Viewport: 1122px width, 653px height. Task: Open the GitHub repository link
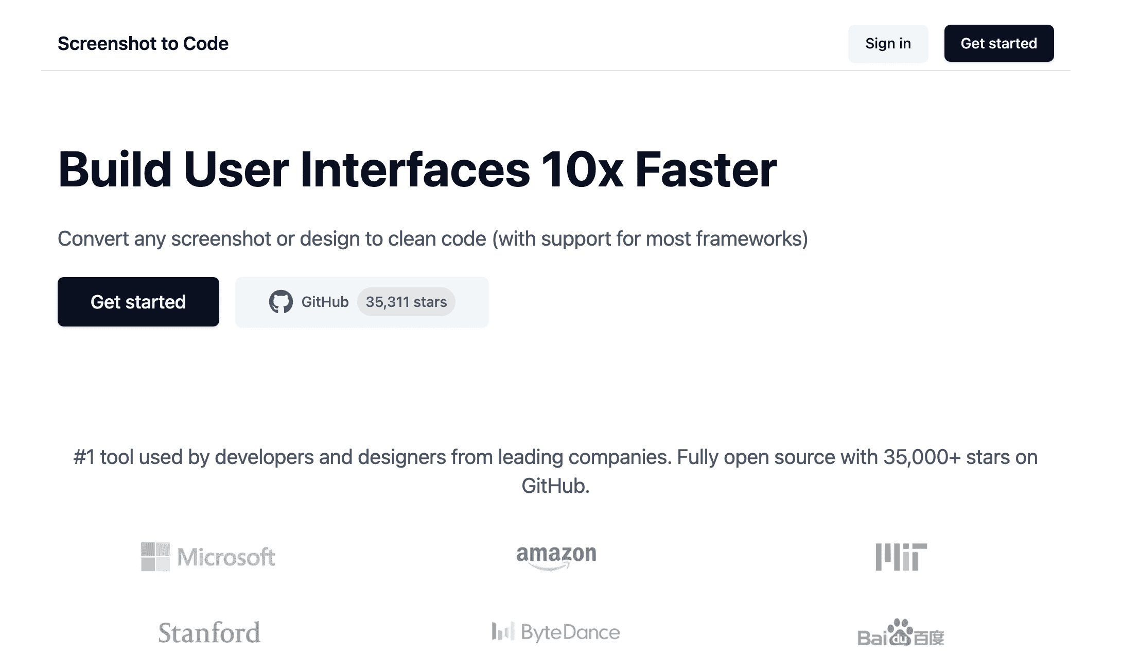pos(362,302)
